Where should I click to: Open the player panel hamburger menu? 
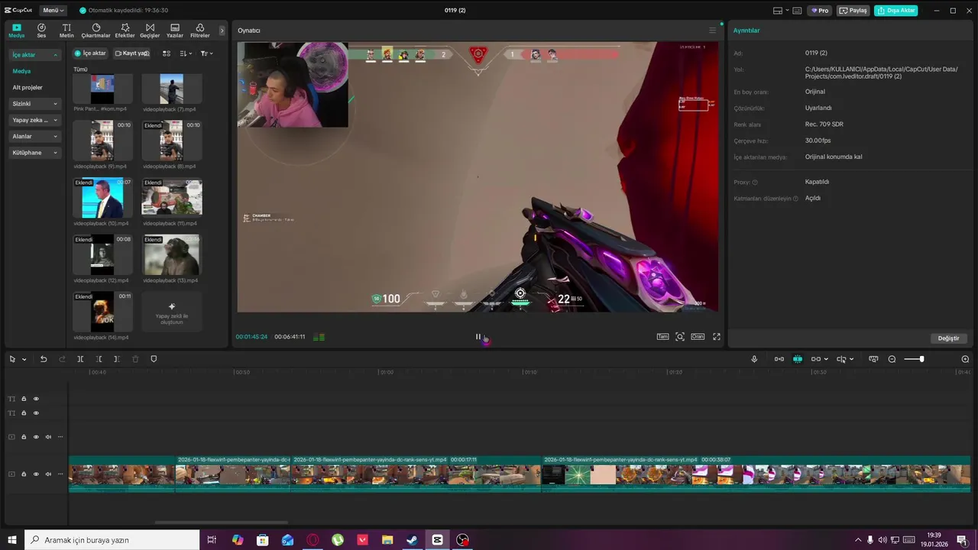(712, 31)
